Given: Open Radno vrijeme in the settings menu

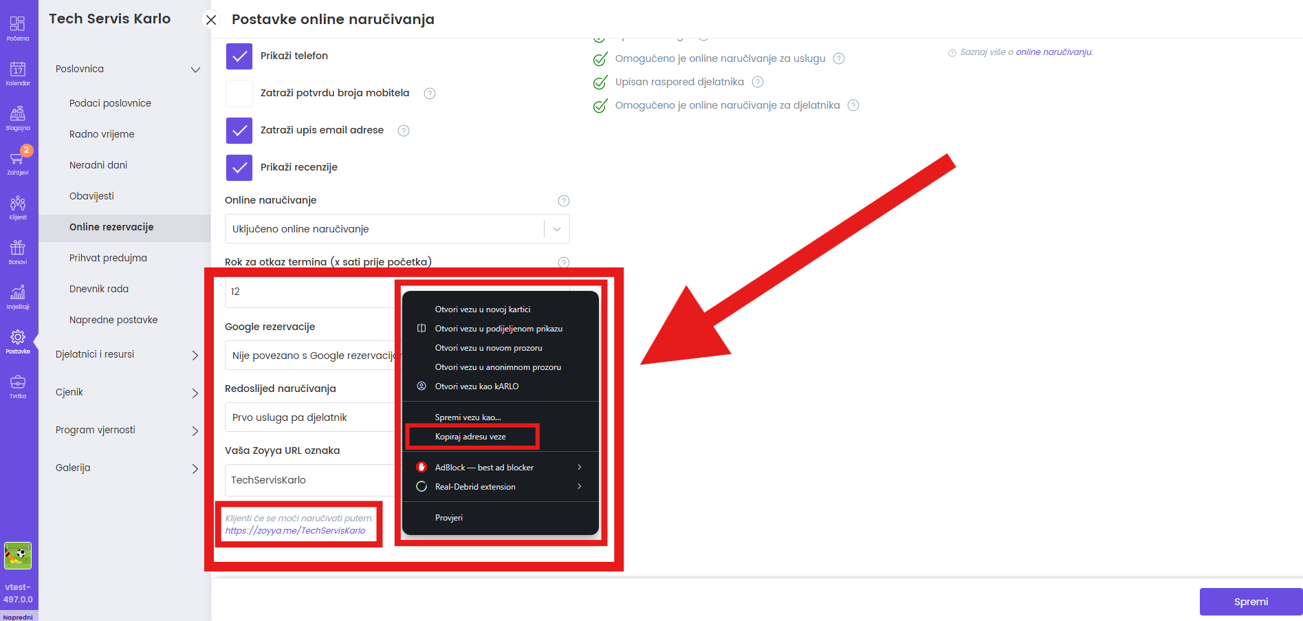Looking at the screenshot, I should (102, 134).
